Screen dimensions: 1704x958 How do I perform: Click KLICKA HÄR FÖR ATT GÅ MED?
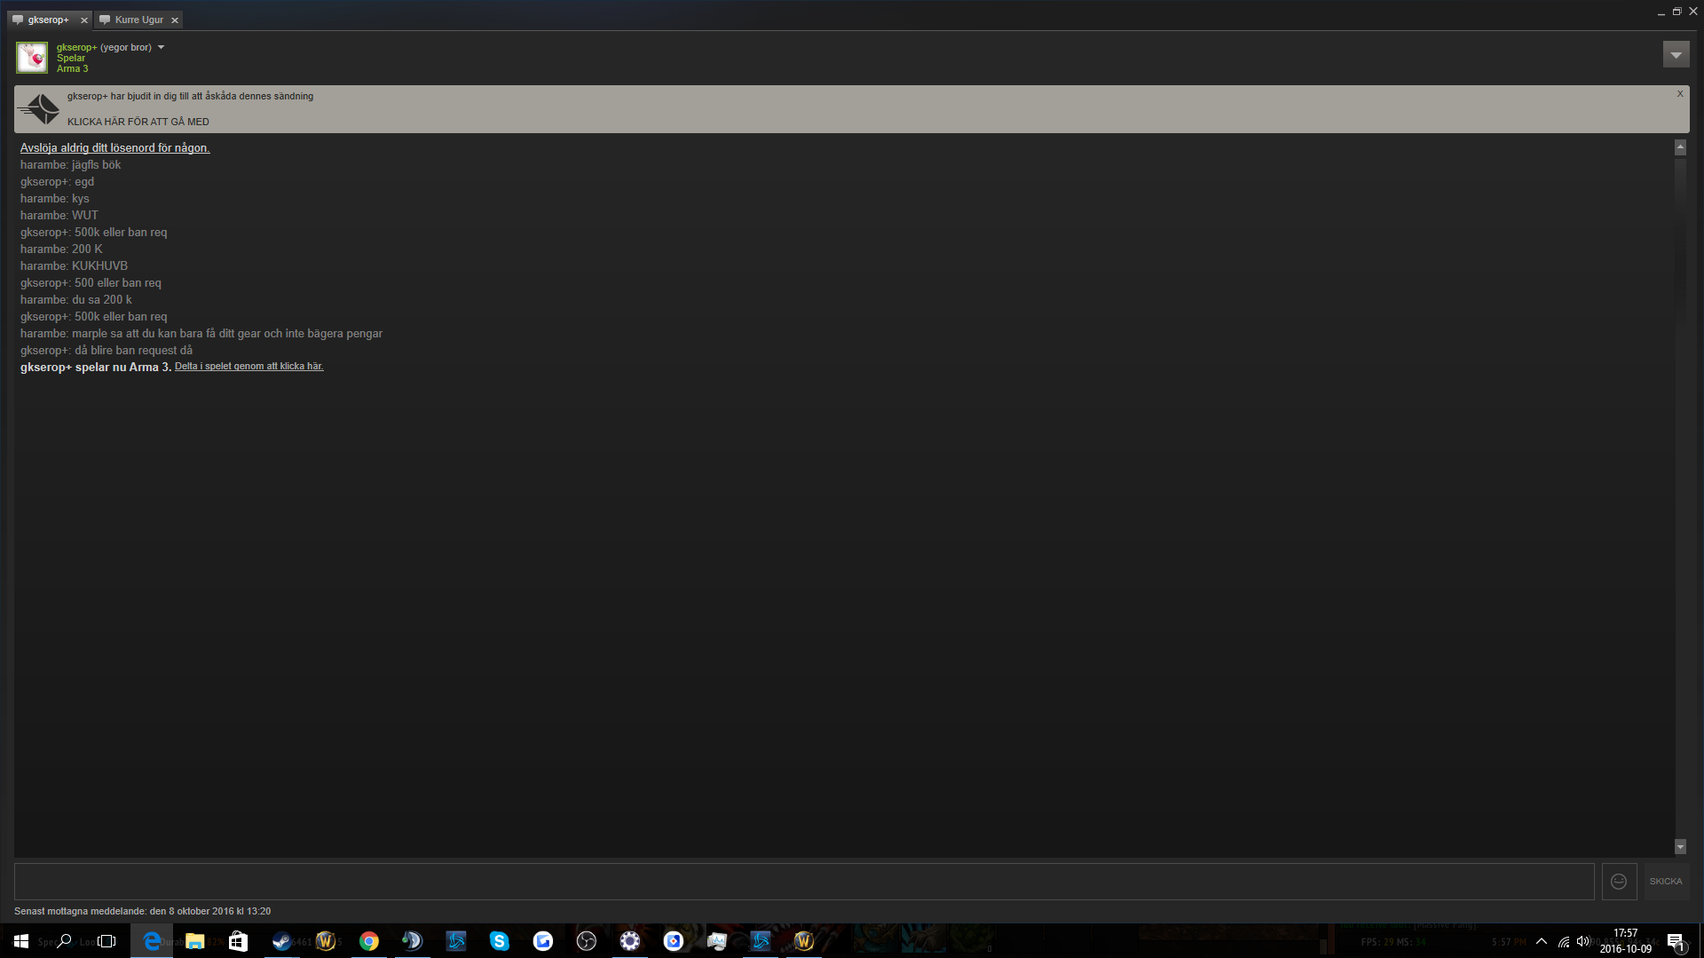138,122
